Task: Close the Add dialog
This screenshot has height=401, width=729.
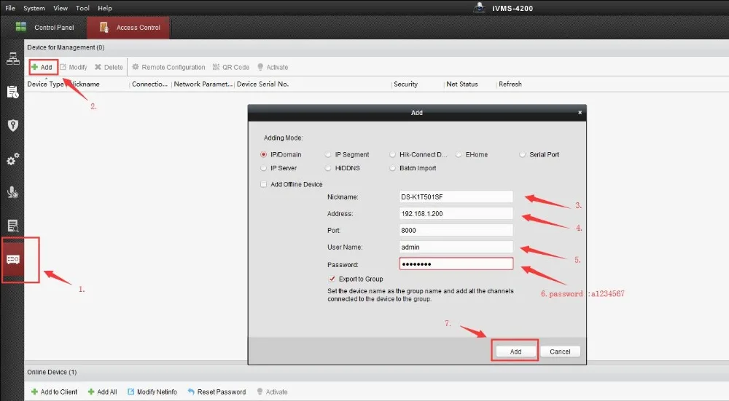Action: [x=580, y=112]
